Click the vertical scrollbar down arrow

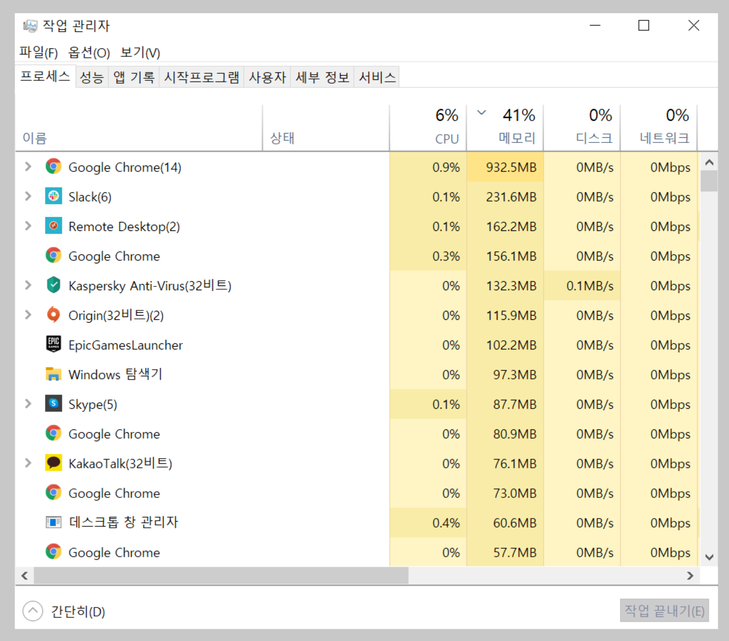click(x=709, y=557)
